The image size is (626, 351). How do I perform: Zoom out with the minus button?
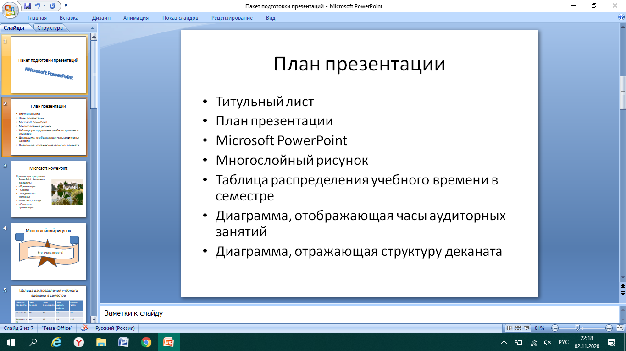555,328
